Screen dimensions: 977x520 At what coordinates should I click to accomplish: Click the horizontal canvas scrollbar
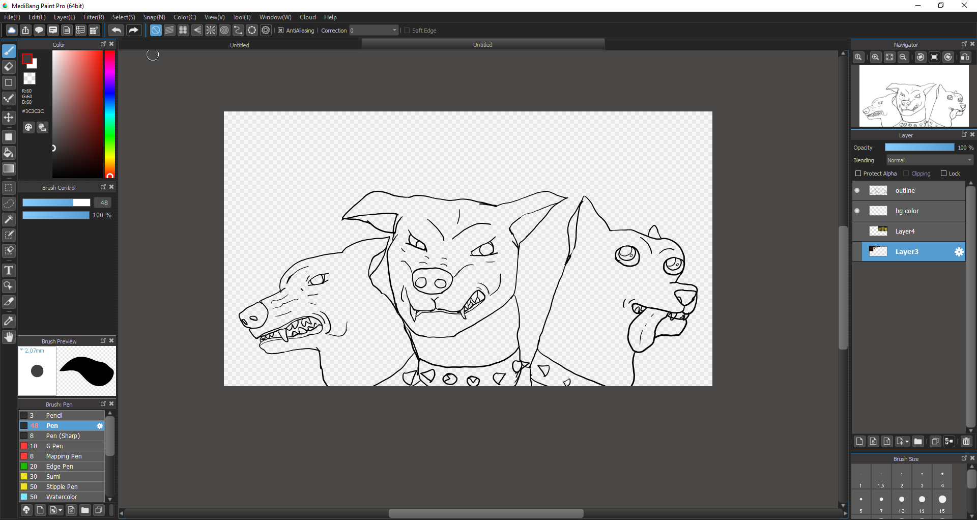[x=485, y=513]
